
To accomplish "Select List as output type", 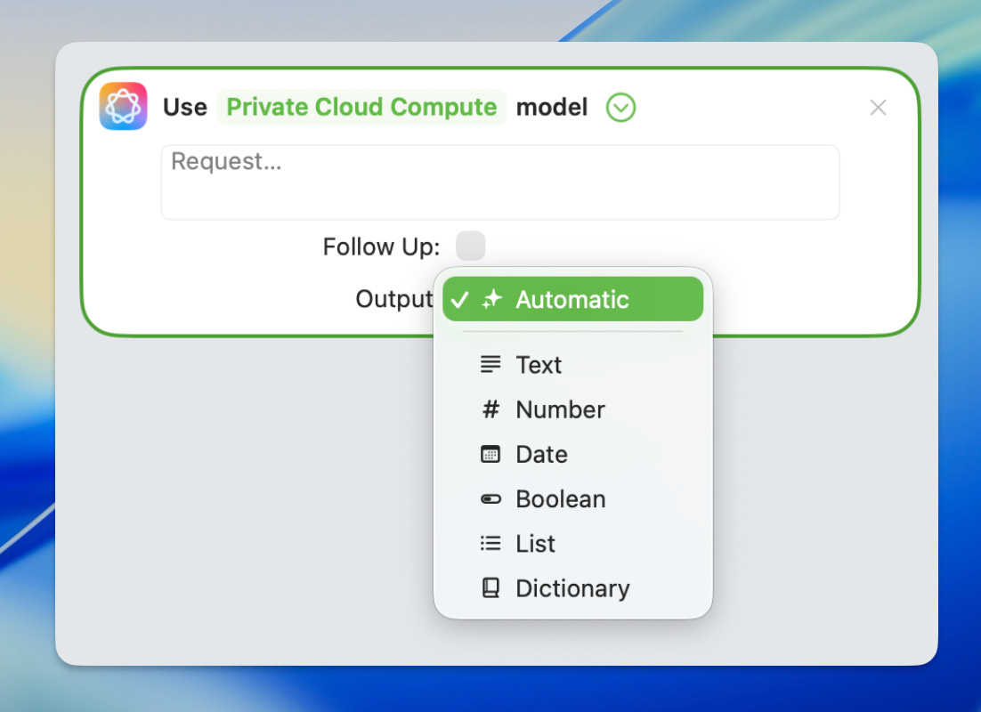I will point(572,544).
